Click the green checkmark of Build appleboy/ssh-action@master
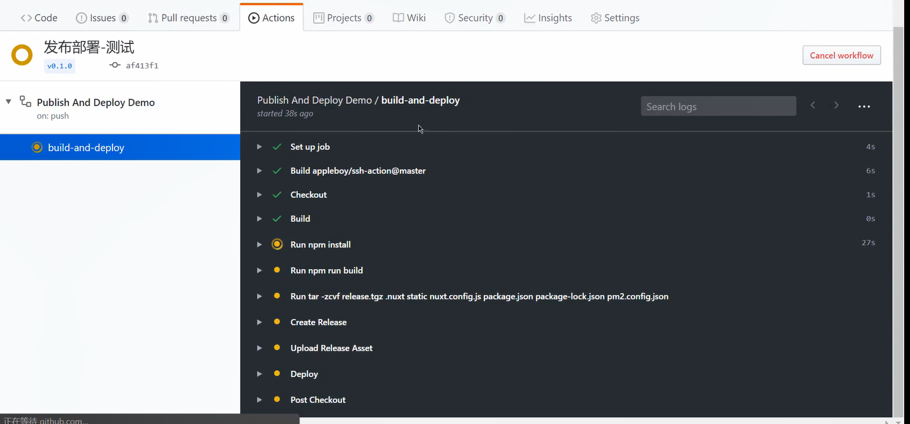 coord(277,171)
